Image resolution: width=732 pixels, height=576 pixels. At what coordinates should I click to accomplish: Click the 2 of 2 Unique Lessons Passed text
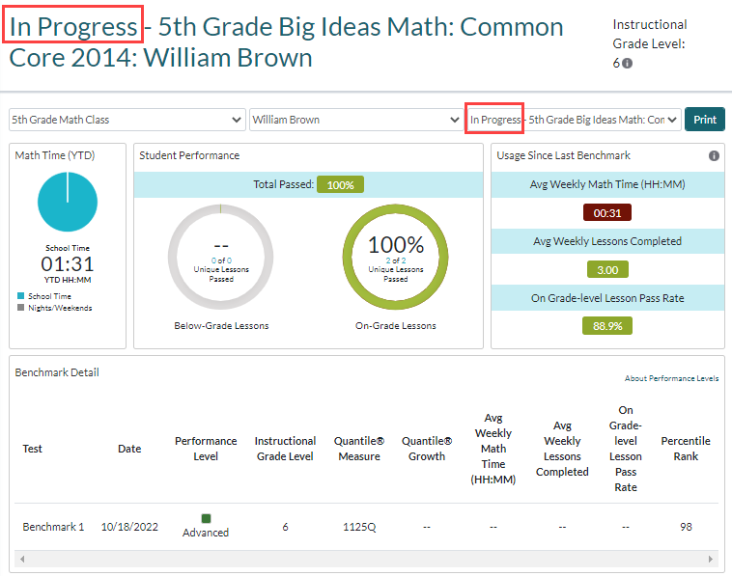tap(395, 269)
